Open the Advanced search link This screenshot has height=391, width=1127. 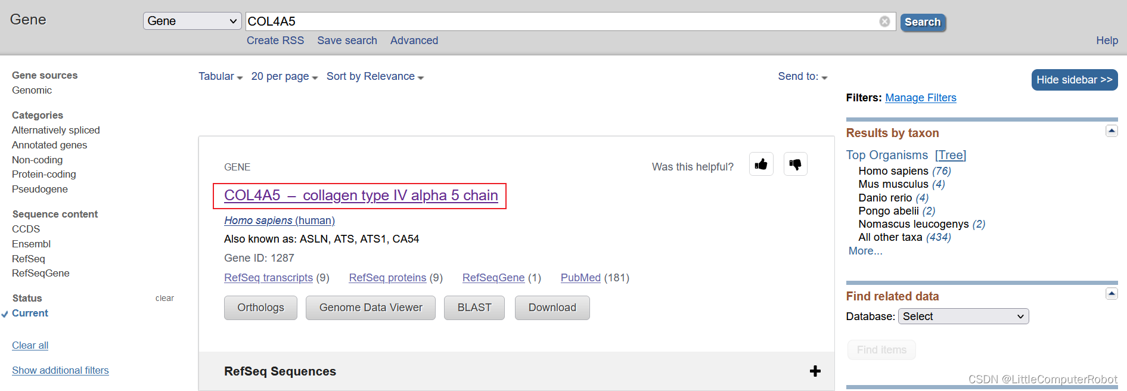click(x=414, y=41)
